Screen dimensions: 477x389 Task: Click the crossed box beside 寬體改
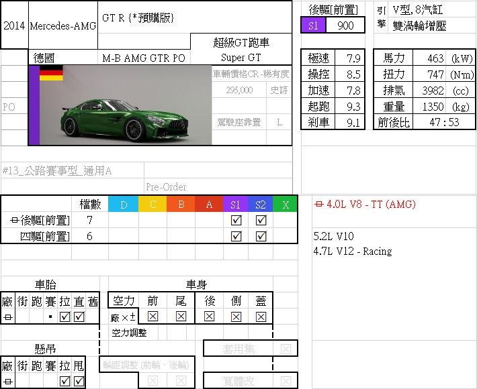(286, 381)
